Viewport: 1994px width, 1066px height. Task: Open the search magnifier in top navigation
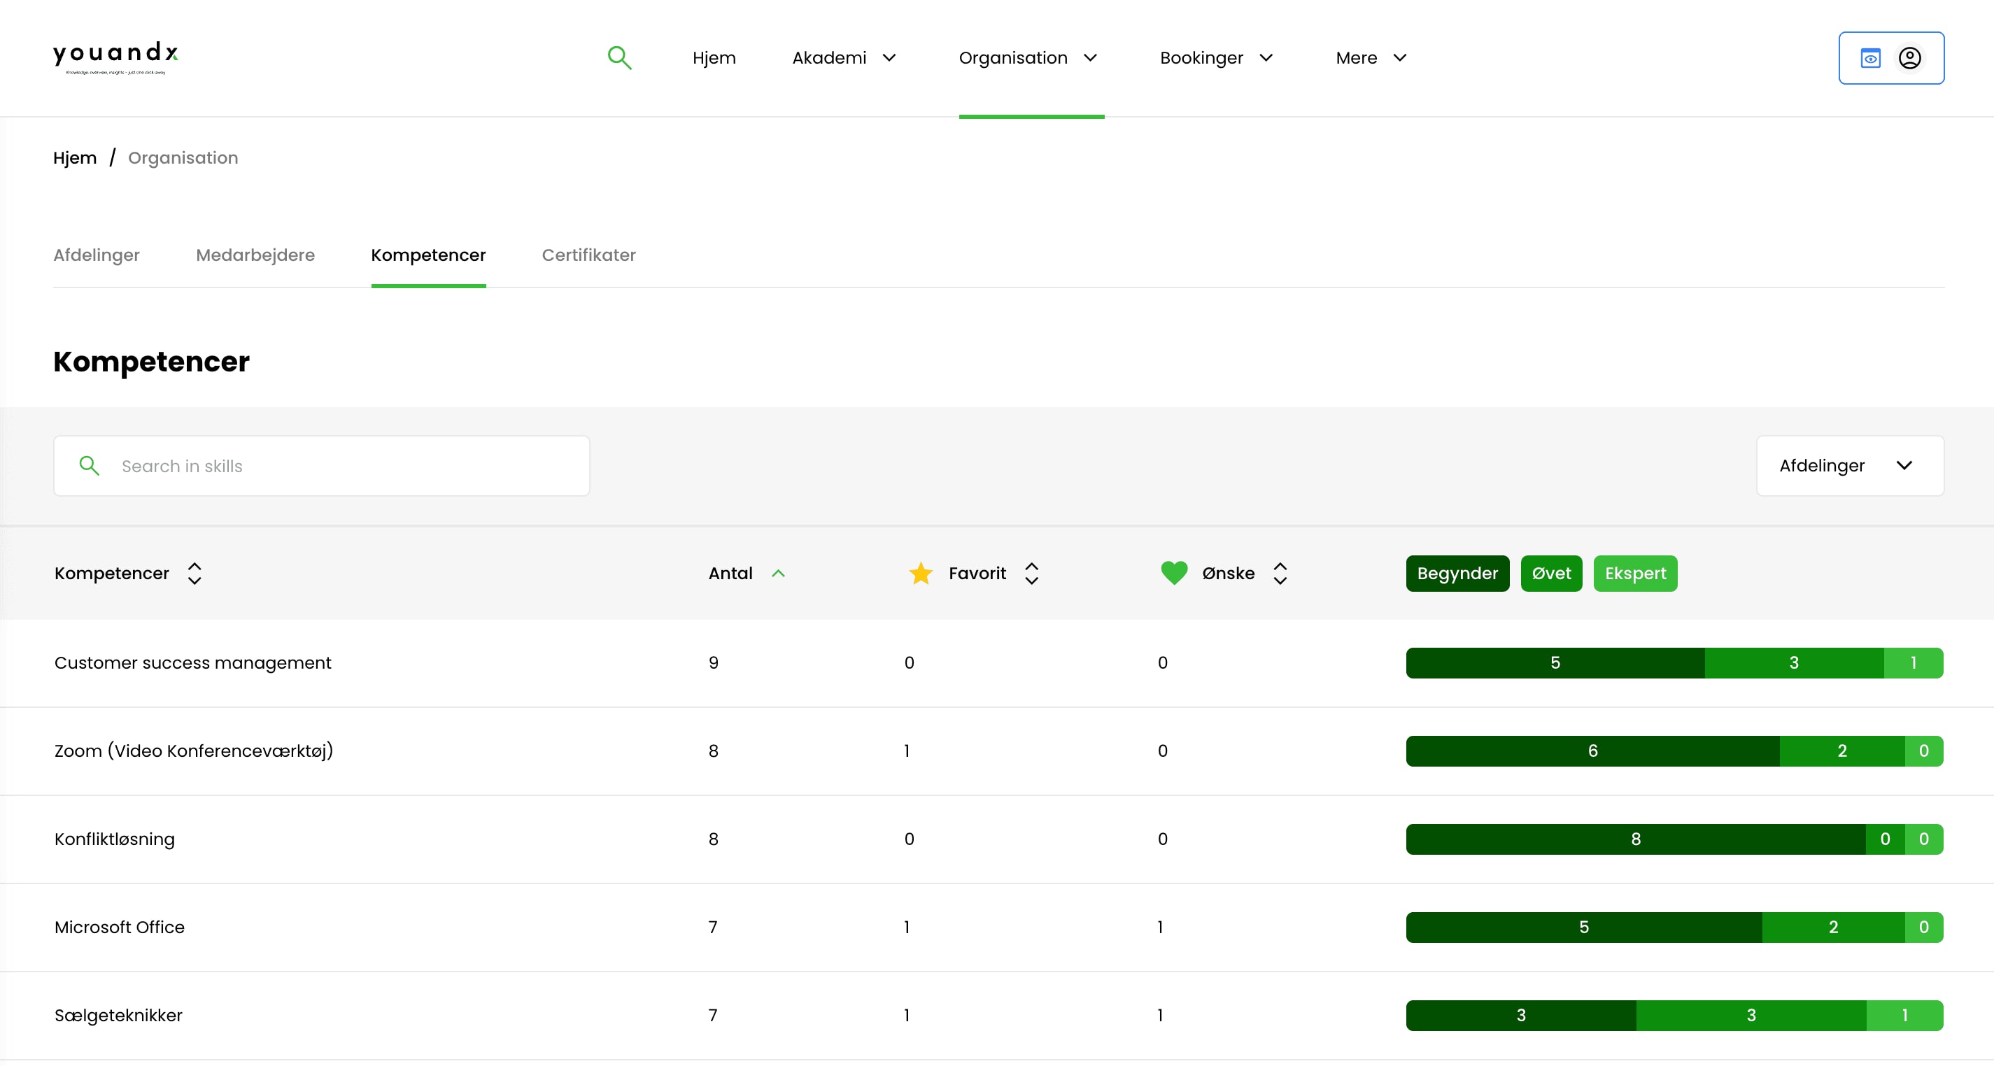tap(619, 58)
